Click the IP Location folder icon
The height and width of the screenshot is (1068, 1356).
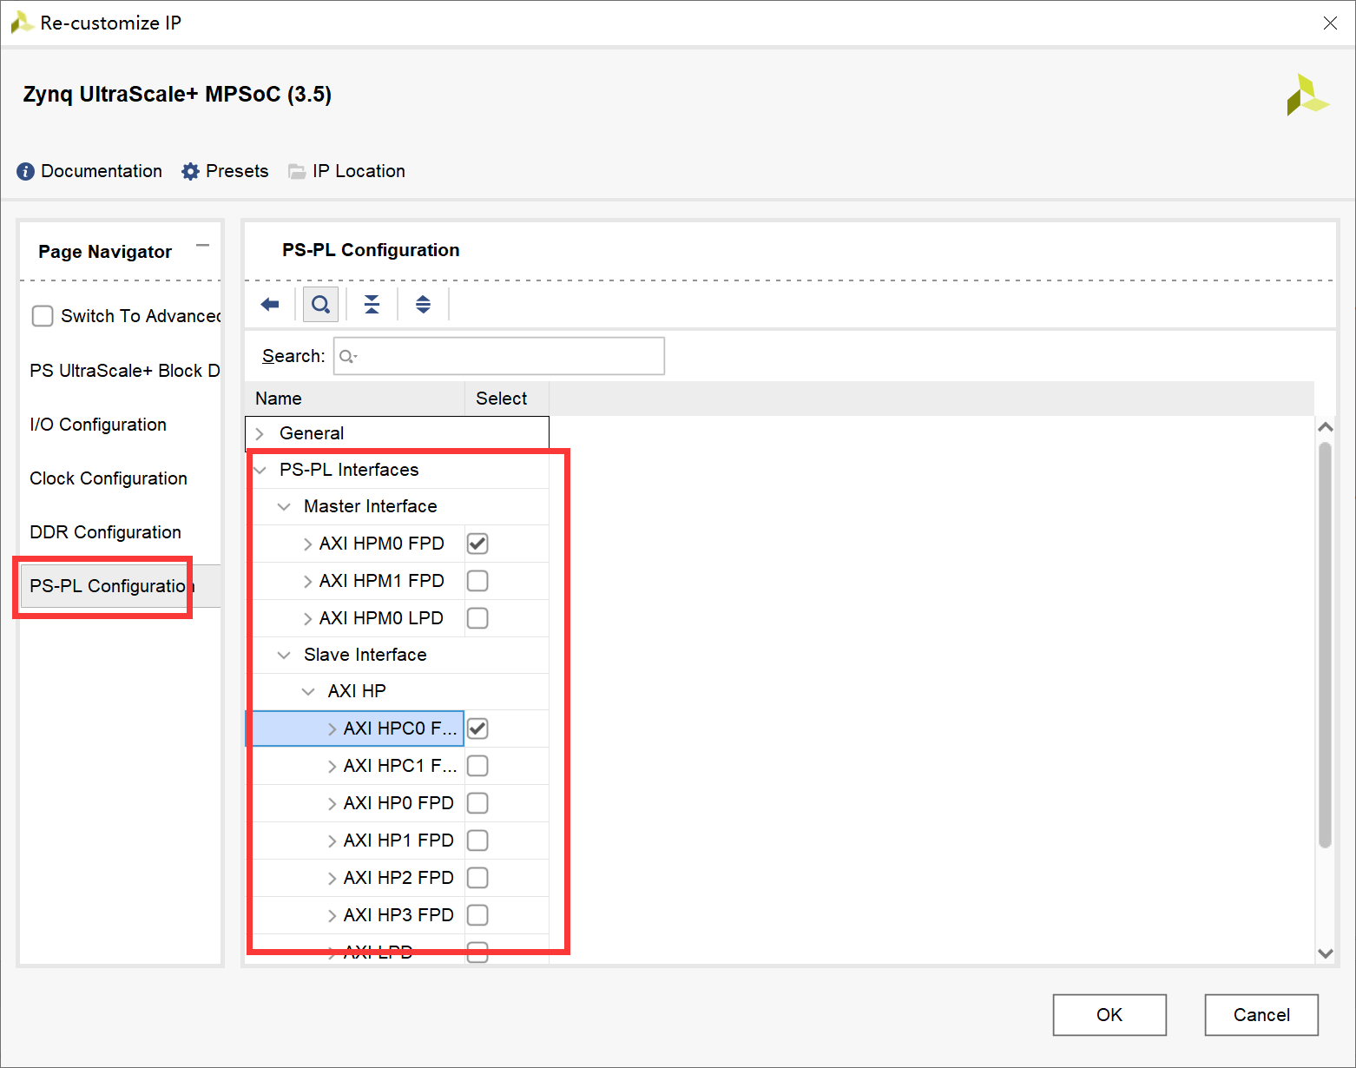297,172
